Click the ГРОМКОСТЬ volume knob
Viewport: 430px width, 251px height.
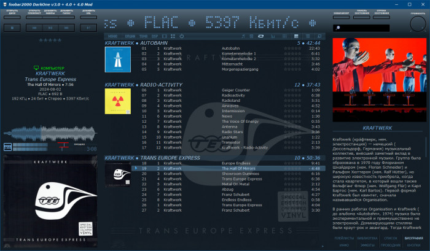coord(418,24)
